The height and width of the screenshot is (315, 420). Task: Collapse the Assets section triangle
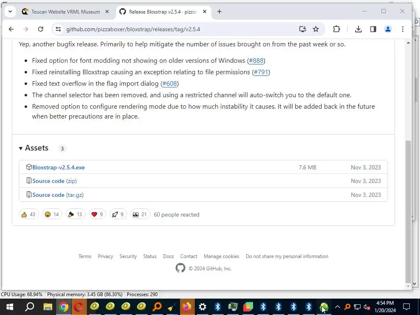(21, 148)
